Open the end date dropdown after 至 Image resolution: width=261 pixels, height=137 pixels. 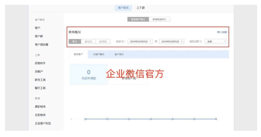[172, 42]
